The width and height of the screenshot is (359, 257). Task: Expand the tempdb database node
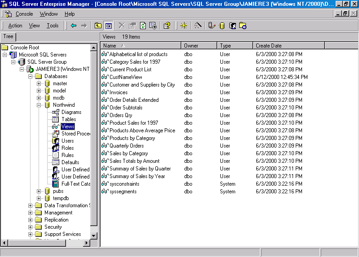(x=39, y=198)
